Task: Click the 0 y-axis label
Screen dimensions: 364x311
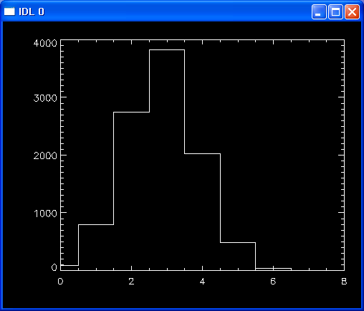Action: tap(54, 267)
